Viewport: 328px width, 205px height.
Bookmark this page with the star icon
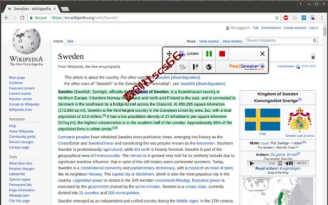point(277,18)
